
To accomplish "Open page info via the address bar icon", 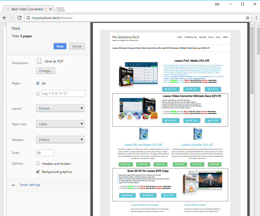I will pos(29,18).
